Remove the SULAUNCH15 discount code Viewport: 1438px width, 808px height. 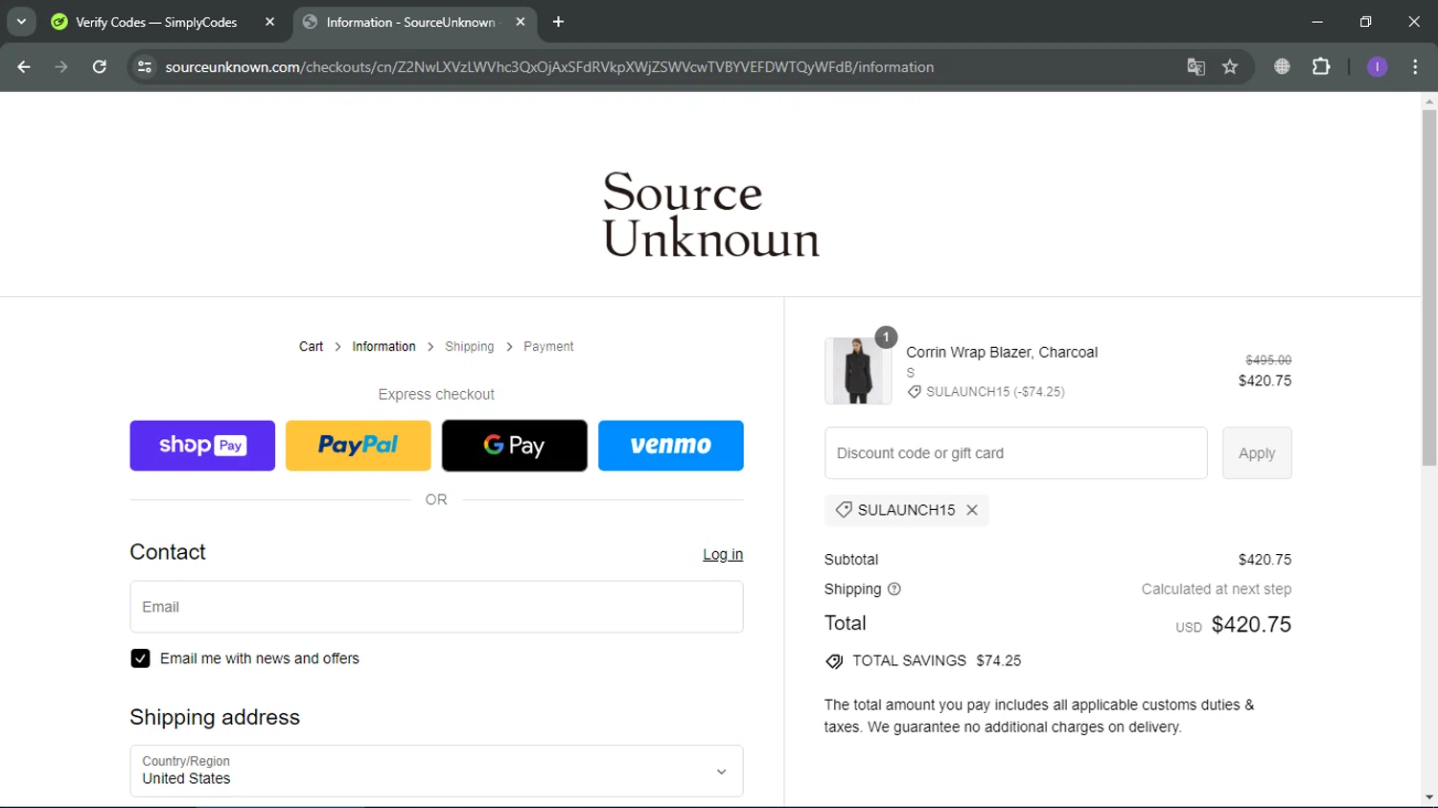pyautogui.click(x=972, y=510)
